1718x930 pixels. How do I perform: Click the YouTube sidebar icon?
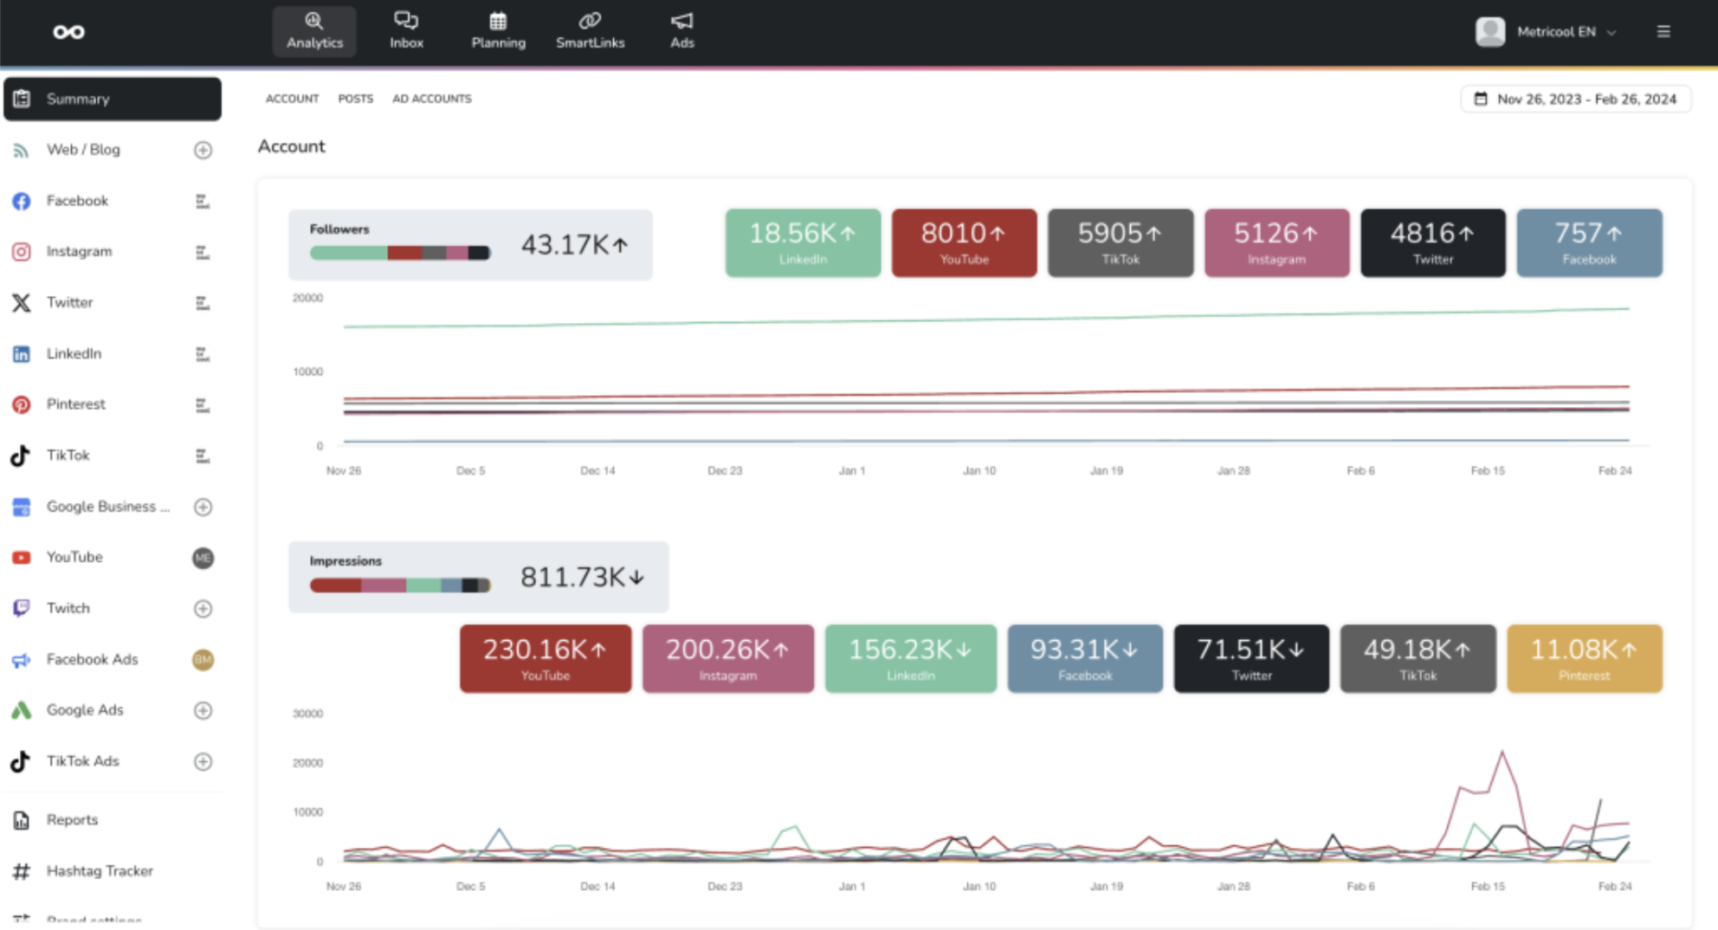tap(21, 558)
